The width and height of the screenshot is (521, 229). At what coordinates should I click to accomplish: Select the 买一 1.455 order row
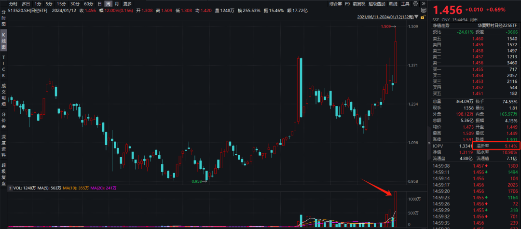[x=475, y=69]
